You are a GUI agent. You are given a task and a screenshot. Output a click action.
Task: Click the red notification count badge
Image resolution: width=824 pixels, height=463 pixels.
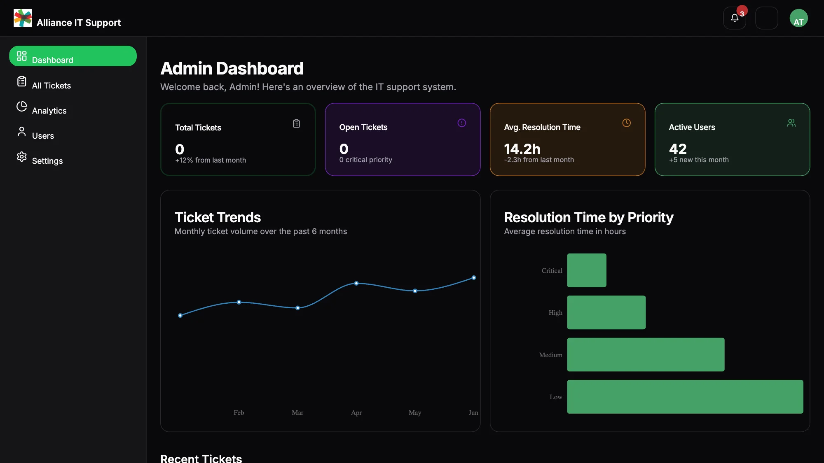pyautogui.click(x=742, y=11)
